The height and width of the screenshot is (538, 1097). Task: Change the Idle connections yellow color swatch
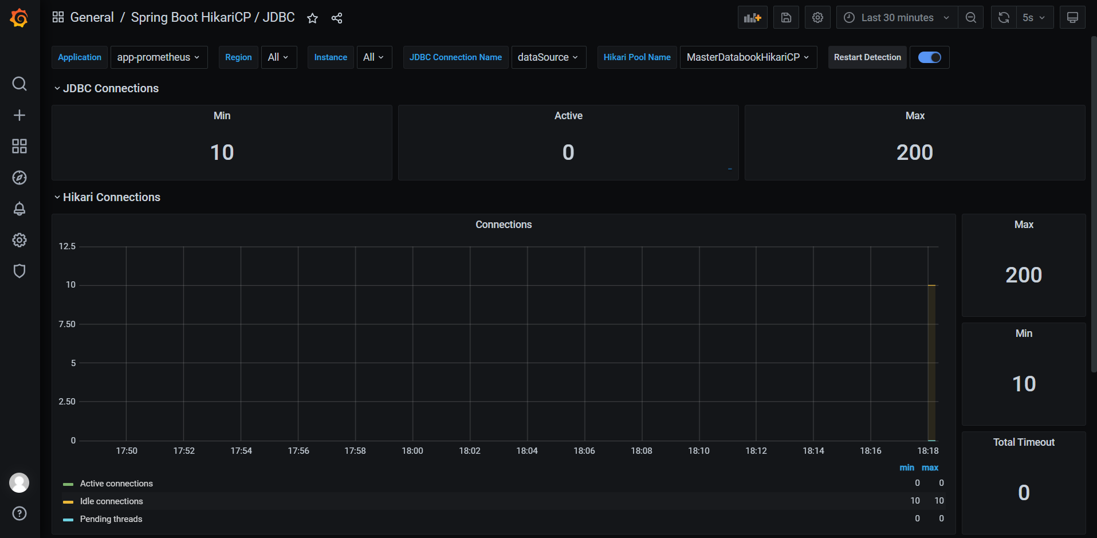(68, 502)
